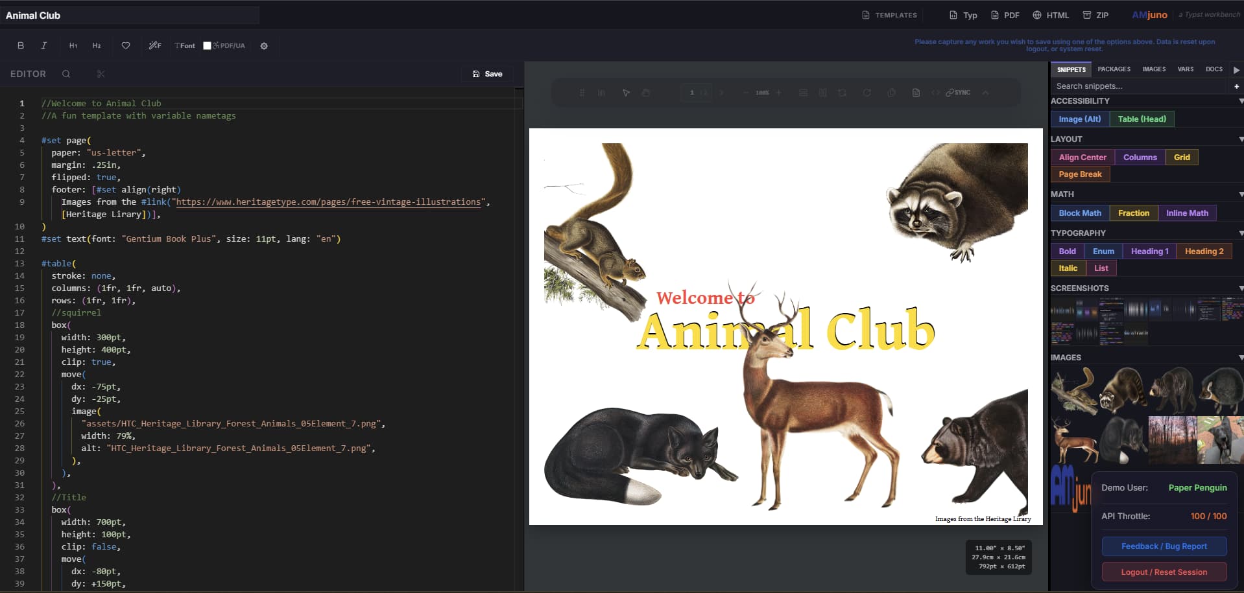
Task: Apply italic formatting from the toolbar
Action: coord(44,46)
